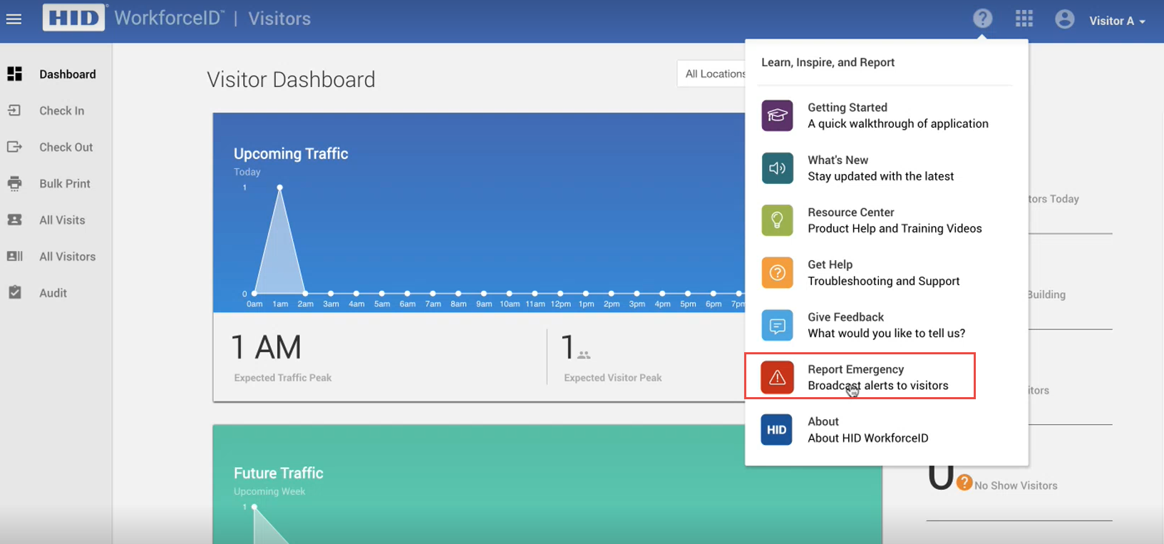Click the Getting Started graduation cap icon

pos(777,116)
